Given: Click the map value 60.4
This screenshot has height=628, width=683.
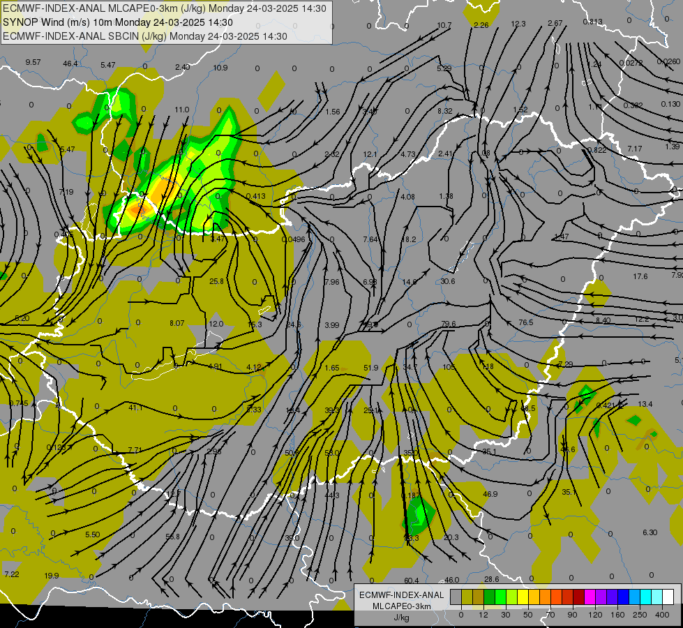Looking at the screenshot, I should [x=412, y=581].
